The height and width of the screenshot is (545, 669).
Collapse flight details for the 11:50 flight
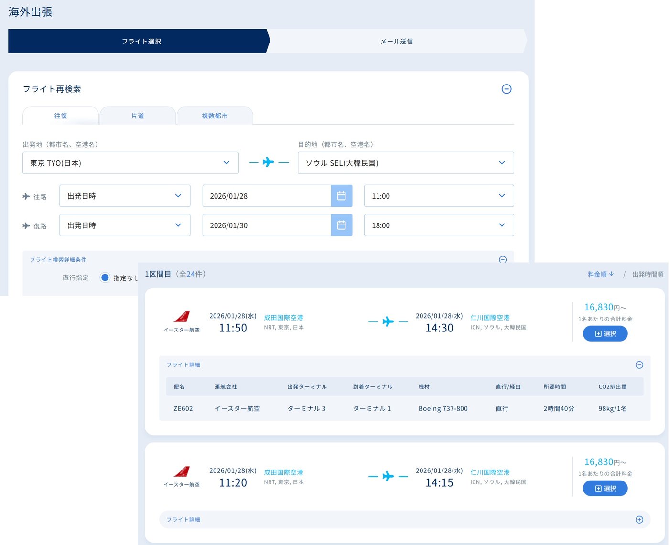(x=639, y=365)
